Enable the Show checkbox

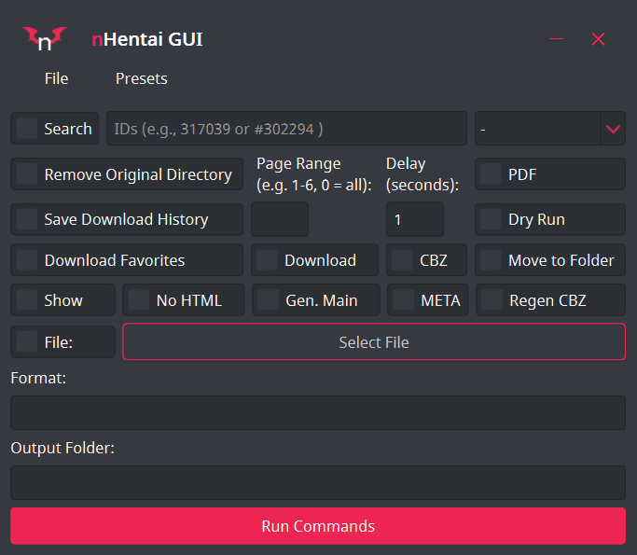tap(27, 300)
